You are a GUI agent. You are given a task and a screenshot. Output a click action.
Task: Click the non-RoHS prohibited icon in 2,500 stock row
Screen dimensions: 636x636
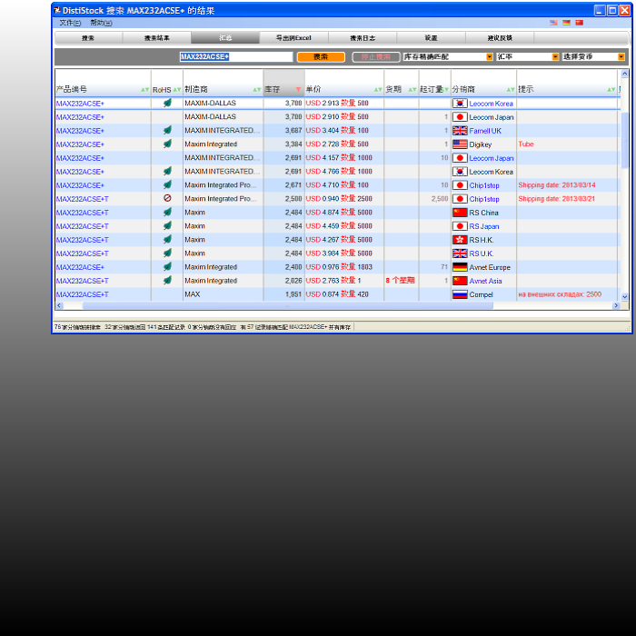point(167,198)
